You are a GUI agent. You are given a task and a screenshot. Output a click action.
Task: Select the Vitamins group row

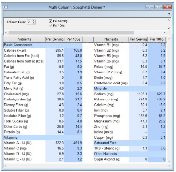pos(43,137)
